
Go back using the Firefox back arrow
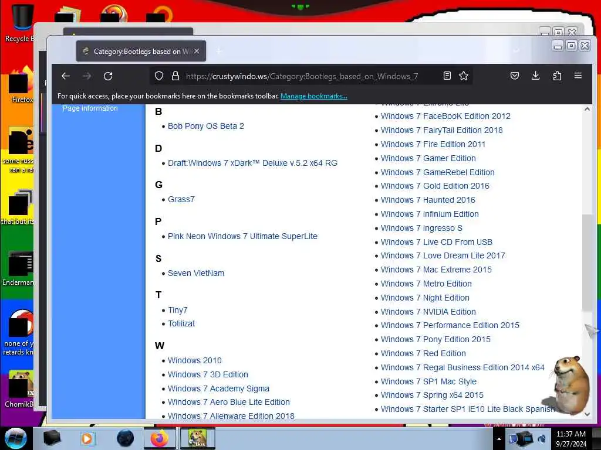(x=66, y=76)
